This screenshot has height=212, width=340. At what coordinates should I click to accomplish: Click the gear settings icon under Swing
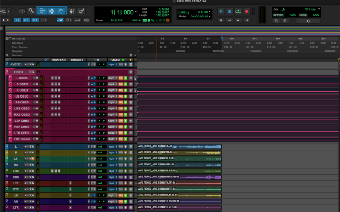[308, 20]
